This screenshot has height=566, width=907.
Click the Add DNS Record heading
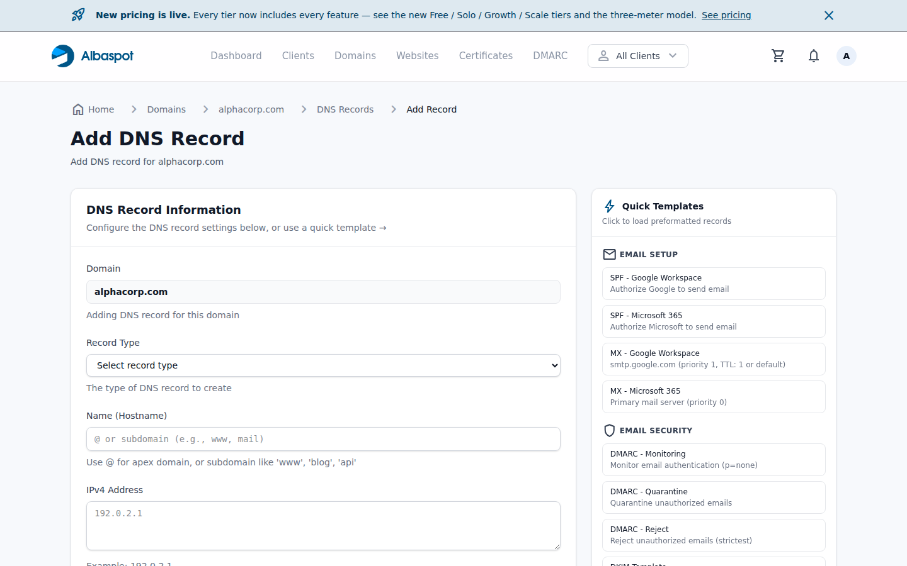pos(157,138)
